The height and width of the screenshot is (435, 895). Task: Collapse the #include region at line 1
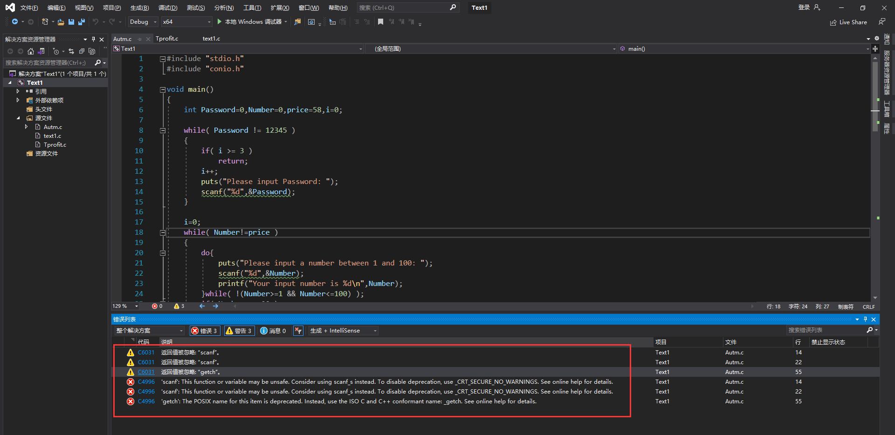(163, 59)
